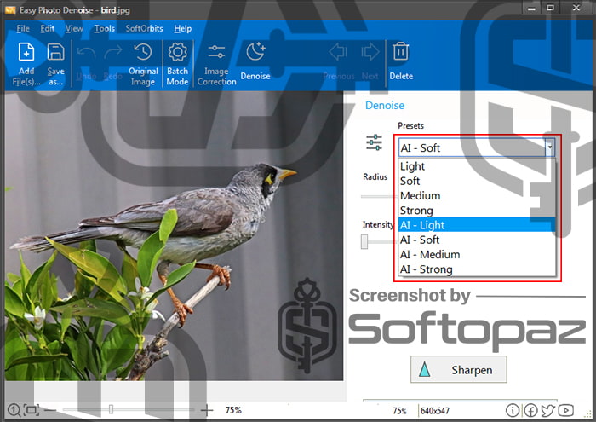Open the Twitter icon link

pos(547,410)
